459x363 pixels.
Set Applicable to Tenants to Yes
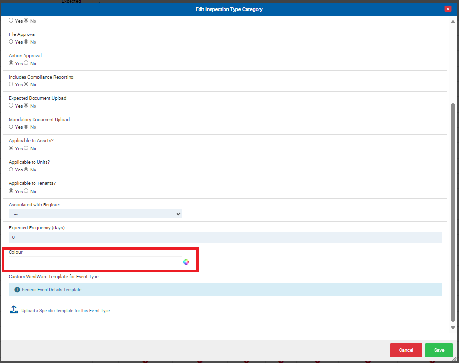pyautogui.click(x=11, y=191)
